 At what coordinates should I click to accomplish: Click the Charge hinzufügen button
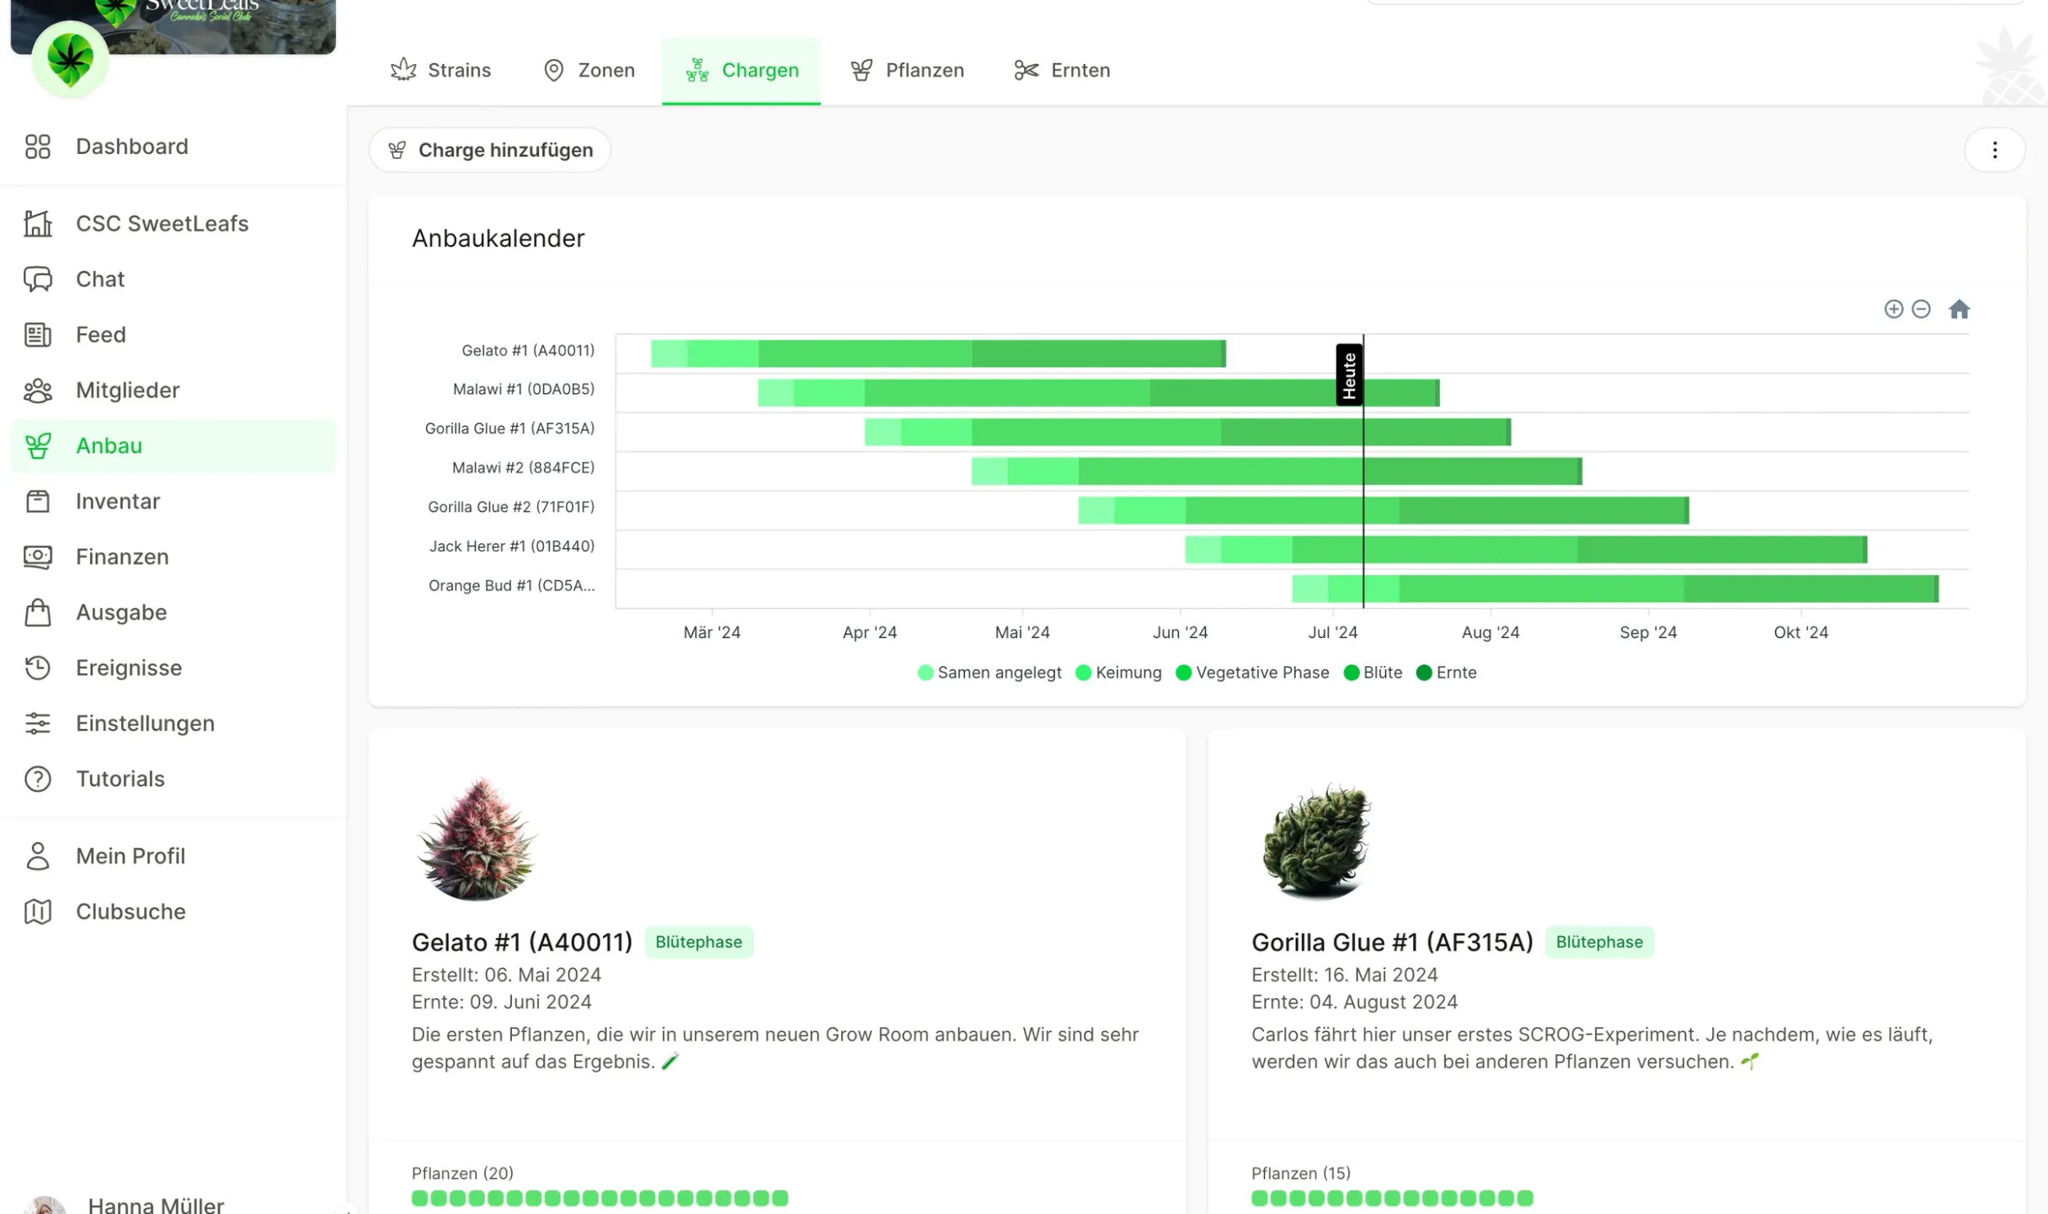tap(489, 150)
